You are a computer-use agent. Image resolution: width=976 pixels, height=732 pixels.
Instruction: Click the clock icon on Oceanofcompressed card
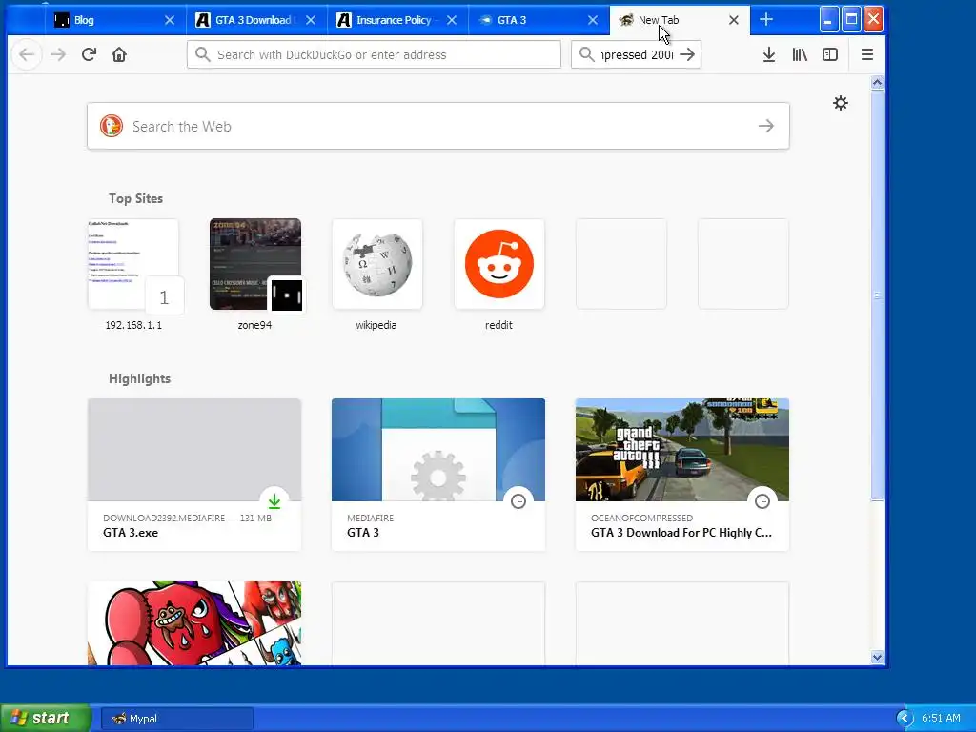pos(762,501)
